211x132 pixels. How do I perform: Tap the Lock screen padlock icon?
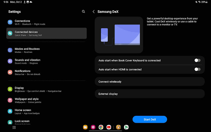click(x=10, y=122)
